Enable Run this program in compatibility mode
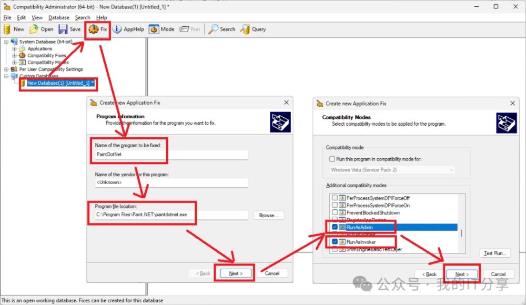Viewport: 526px width, 305px height. click(x=332, y=159)
